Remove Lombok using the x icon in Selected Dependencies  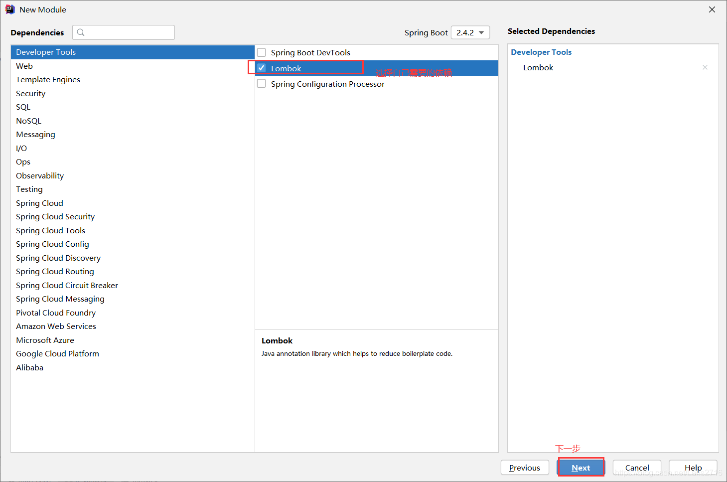click(x=705, y=67)
